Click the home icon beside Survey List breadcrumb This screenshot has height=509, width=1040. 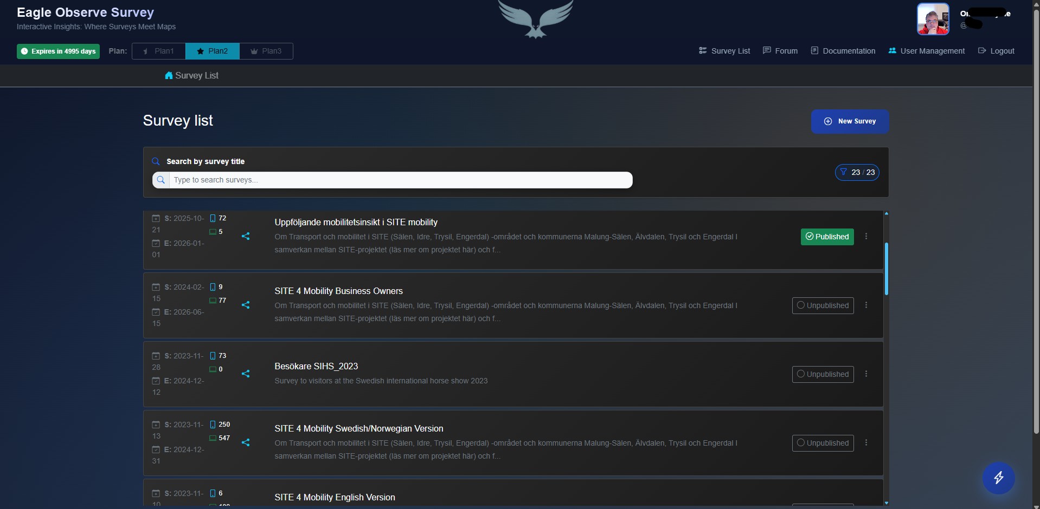[x=169, y=75]
